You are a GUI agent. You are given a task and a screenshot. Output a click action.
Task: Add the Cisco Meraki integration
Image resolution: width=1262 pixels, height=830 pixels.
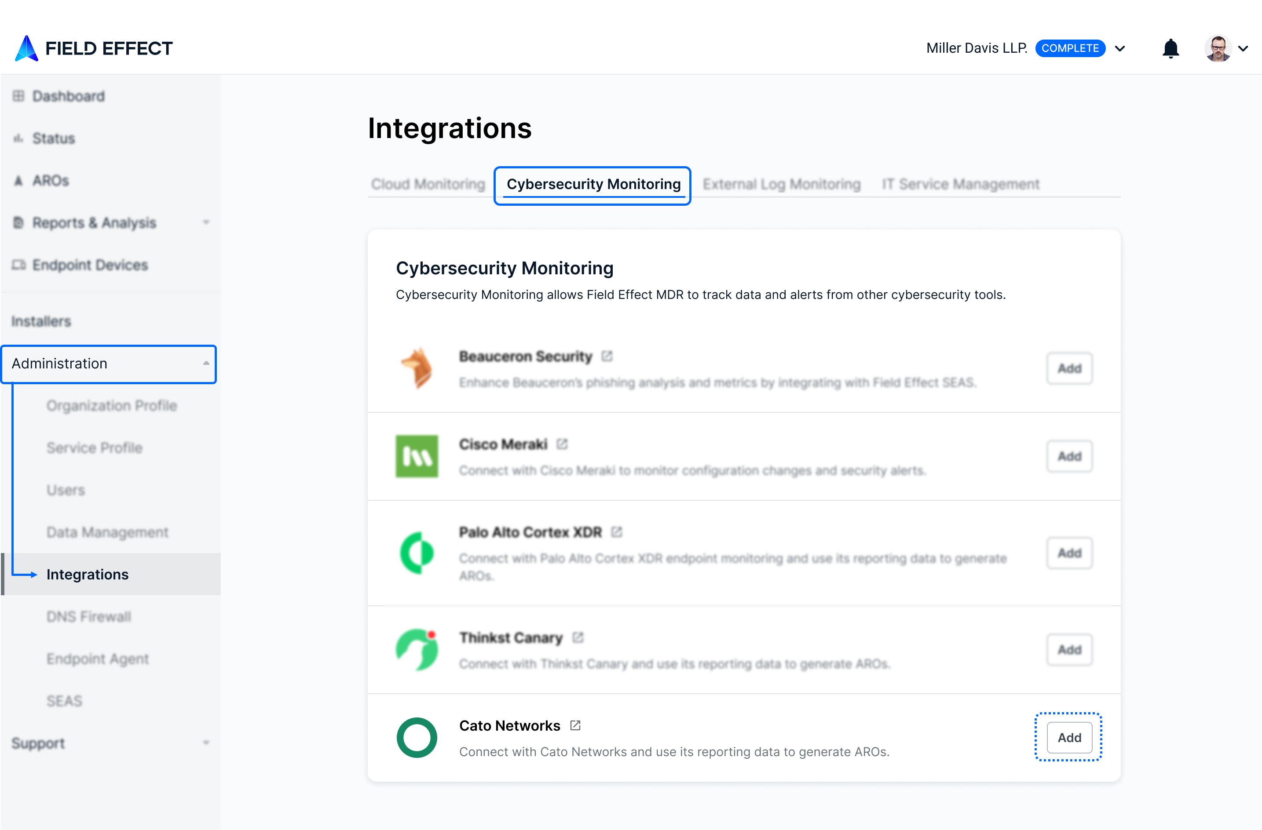tap(1069, 456)
